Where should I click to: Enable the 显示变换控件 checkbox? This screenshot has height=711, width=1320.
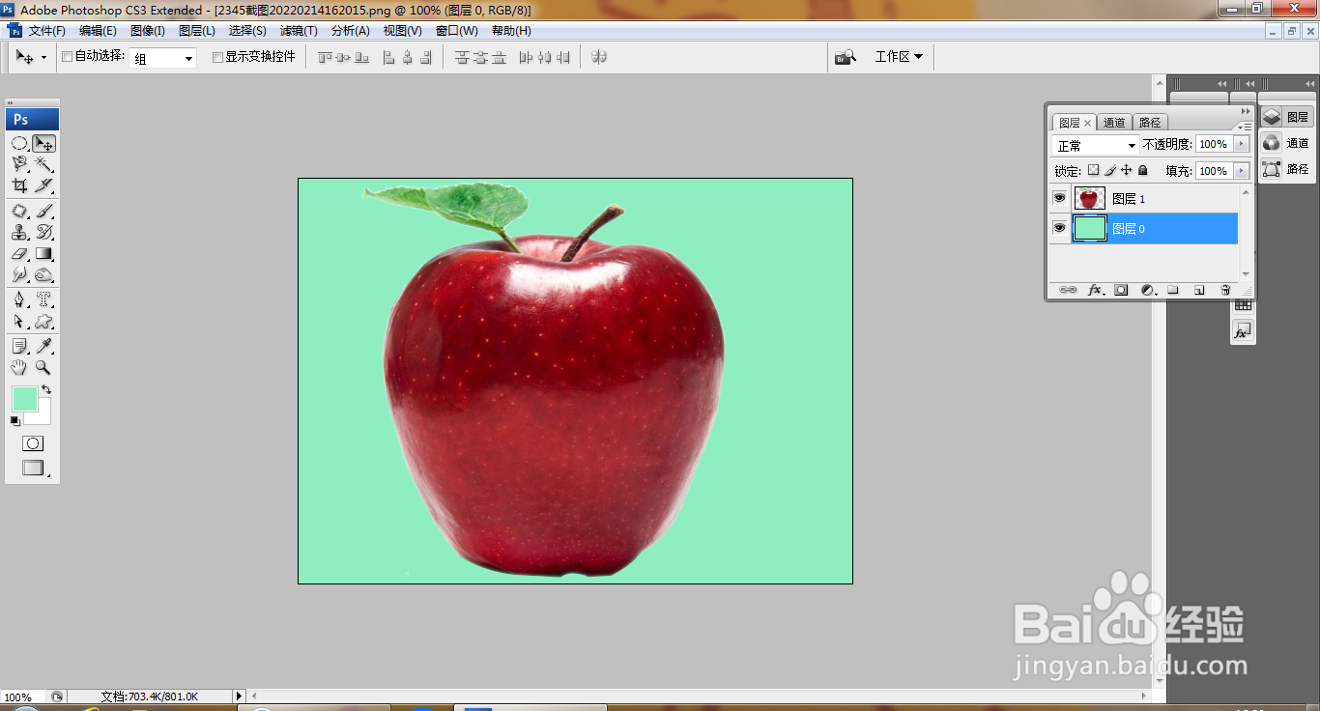tap(217, 57)
